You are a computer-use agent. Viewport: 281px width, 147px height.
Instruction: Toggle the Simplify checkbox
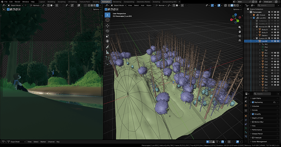(x=253, y=114)
